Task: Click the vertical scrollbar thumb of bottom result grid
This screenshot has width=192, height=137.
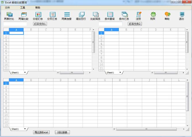Action: (x=187, y=96)
